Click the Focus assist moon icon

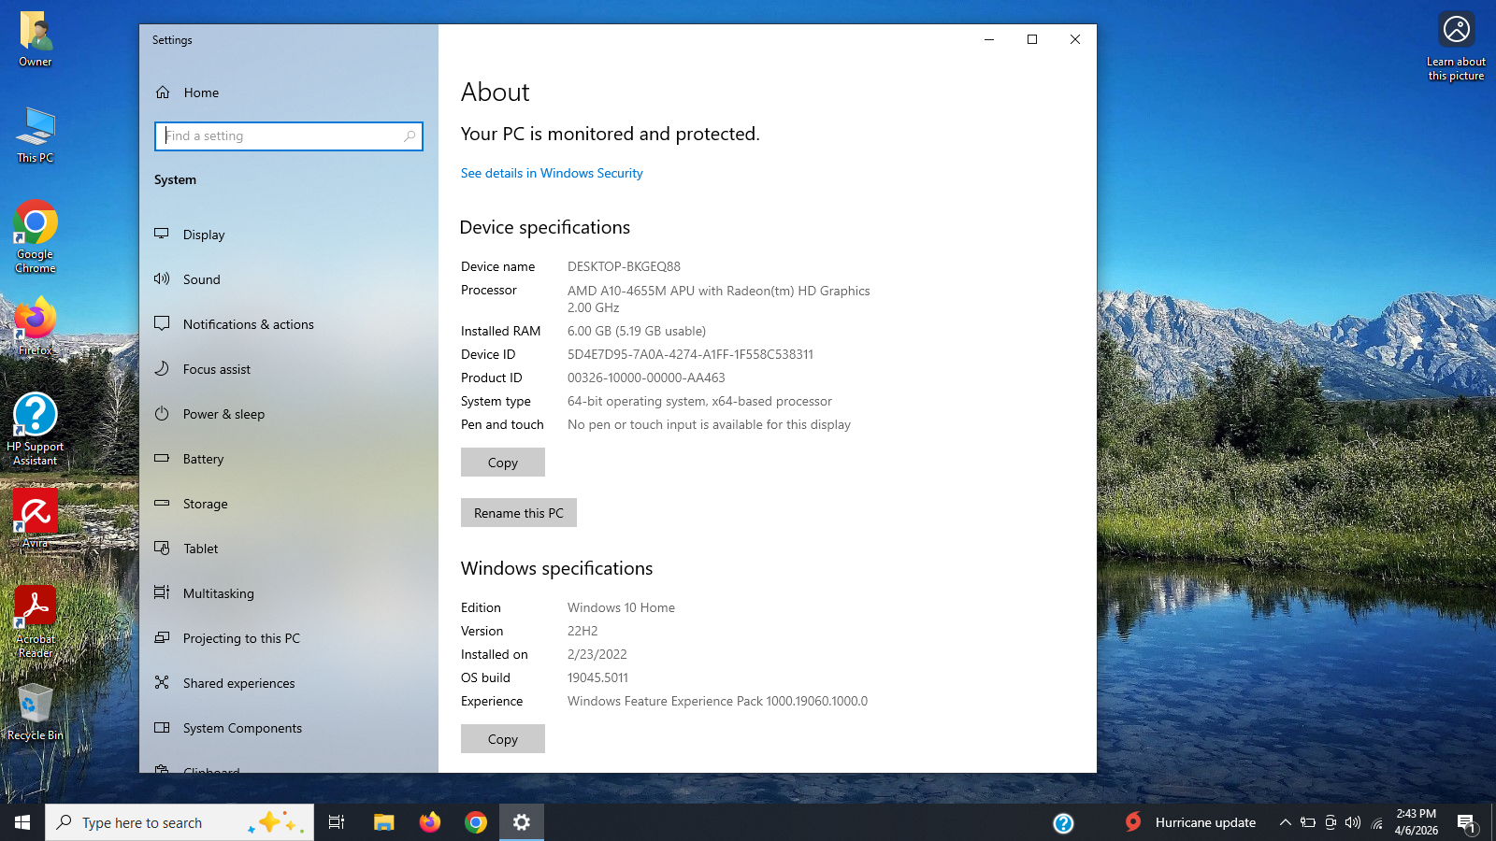tap(162, 369)
